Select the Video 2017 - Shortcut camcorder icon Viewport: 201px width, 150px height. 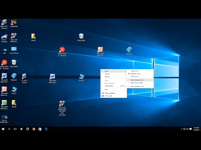(x=4, y=24)
